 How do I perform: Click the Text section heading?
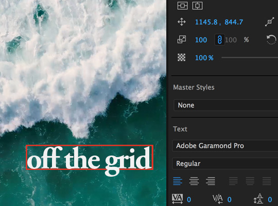[x=180, y=129]
